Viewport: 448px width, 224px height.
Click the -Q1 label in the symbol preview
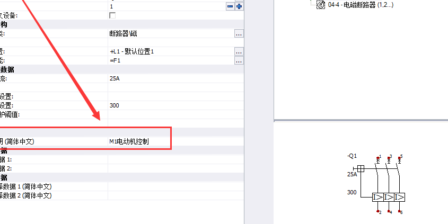352,156
